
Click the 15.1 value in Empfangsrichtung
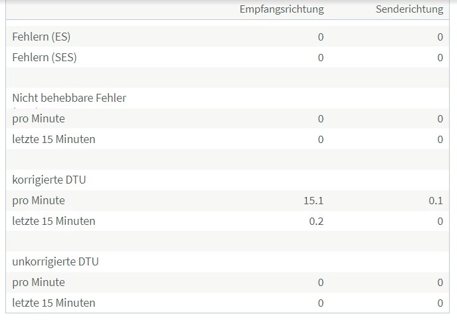point(314,201)
